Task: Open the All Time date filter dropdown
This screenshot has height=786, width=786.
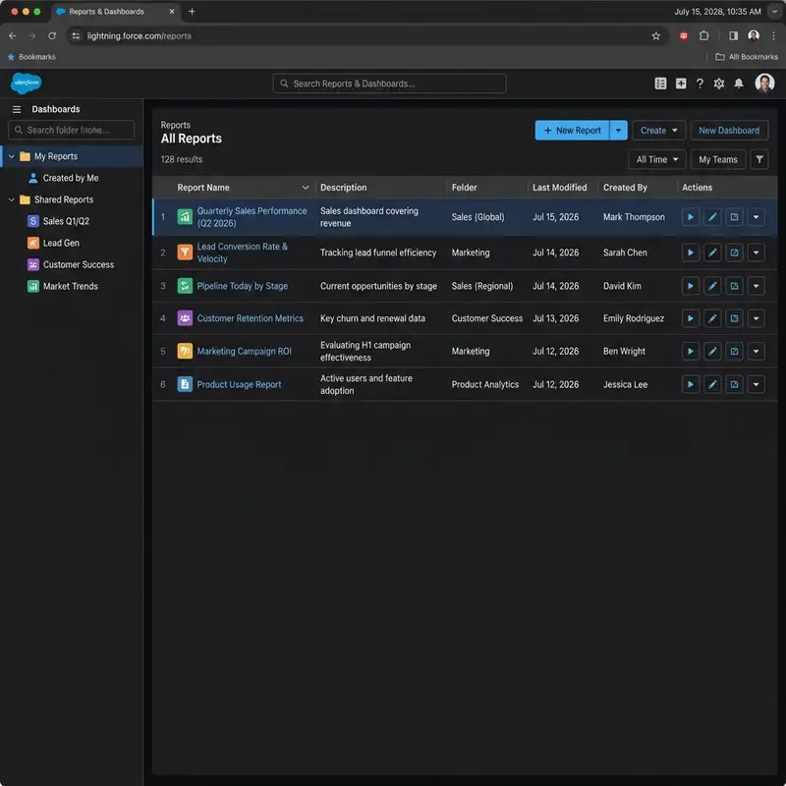Action: tap(656, 159)
